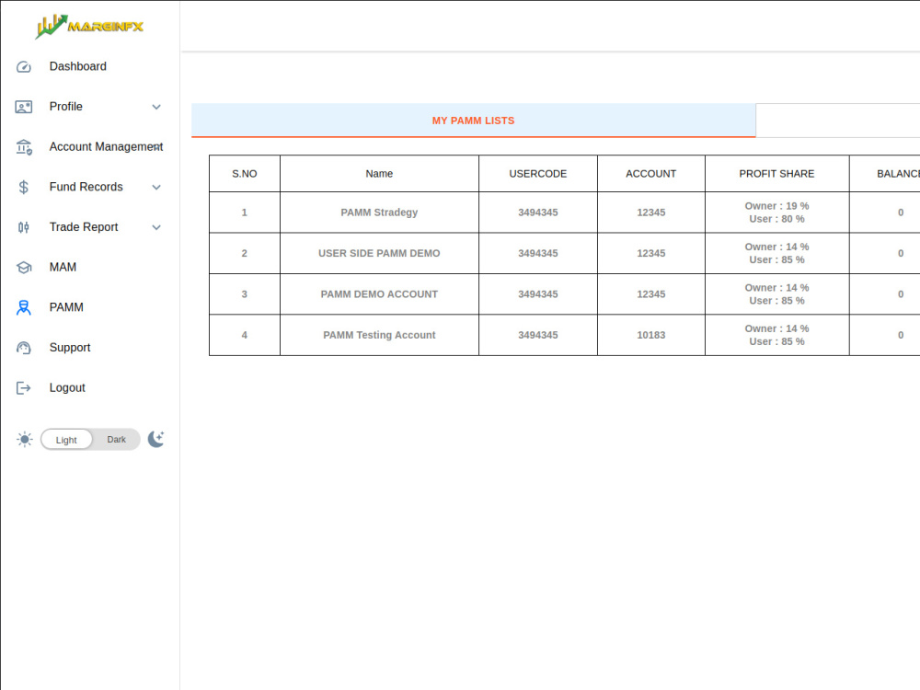Screen dimensions: 920x690
Task: Click the Logout link
Action: coord(67,388)
